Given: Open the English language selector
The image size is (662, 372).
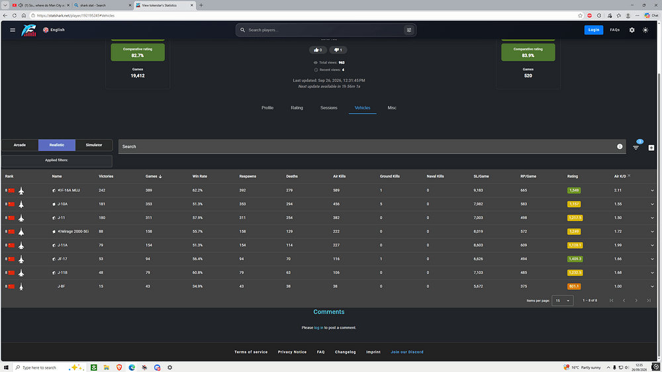Looking at the screenshot, I should click(54, 30).
